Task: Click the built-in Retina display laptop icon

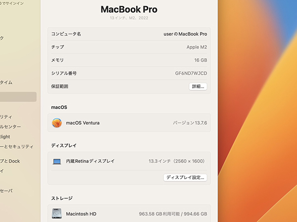Action: 57,161
